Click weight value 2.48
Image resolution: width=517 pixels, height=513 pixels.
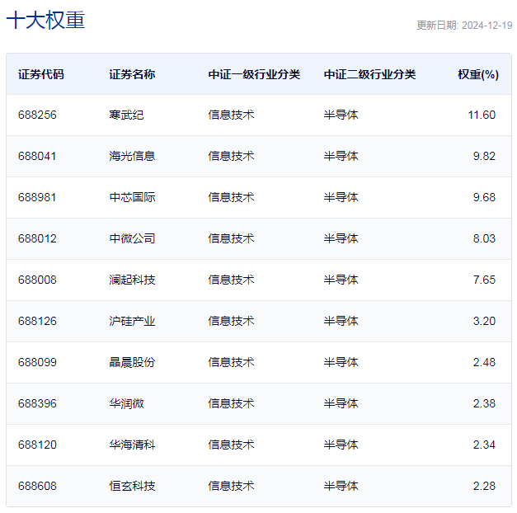[x=484, y=362]
